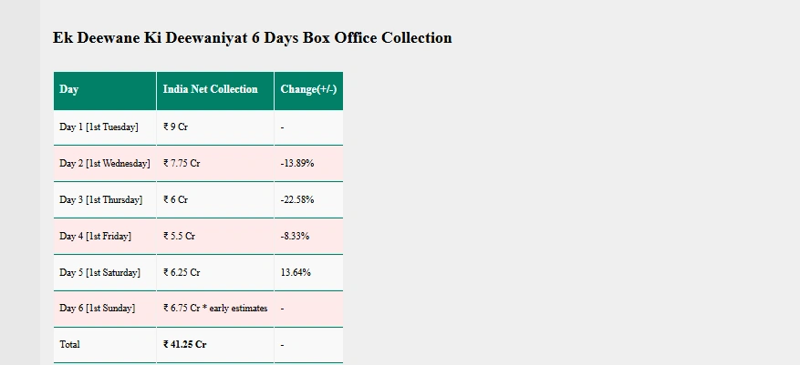Click the ₹ 6.75 Cr early estimates cell
This screenshot has height=365, width=800.
[x=215, y=309]
